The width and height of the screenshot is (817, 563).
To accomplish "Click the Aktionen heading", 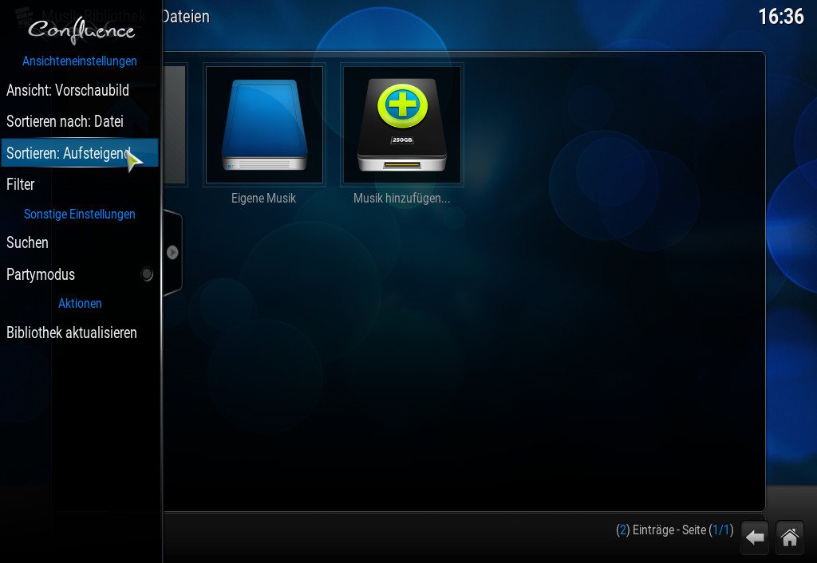I will [80, 304].
